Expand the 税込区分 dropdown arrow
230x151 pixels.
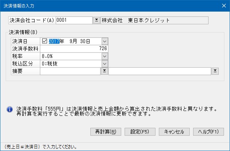[x=105, y=64]
